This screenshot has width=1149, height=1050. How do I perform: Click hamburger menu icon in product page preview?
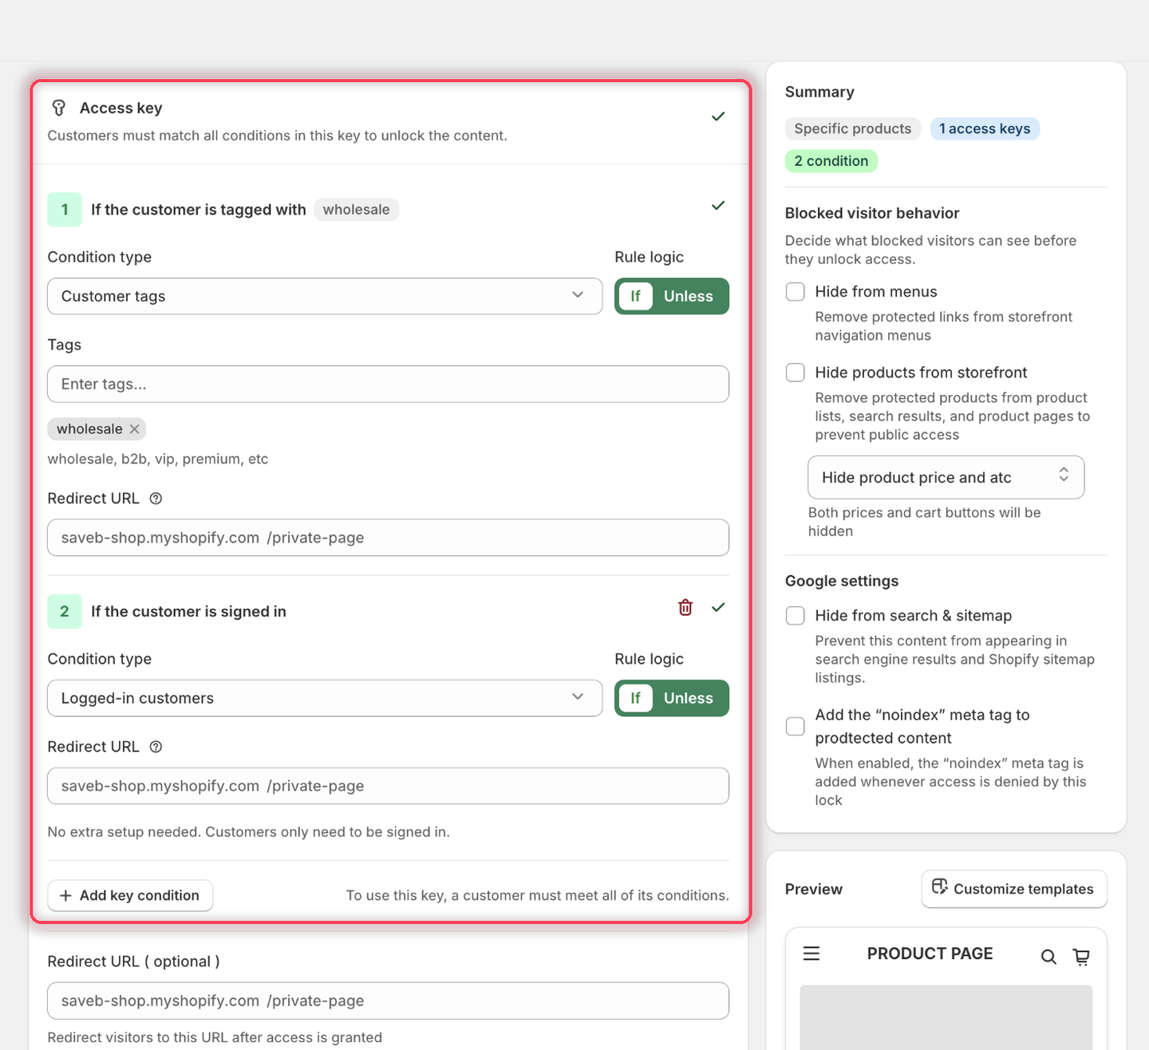click(811, 953)
